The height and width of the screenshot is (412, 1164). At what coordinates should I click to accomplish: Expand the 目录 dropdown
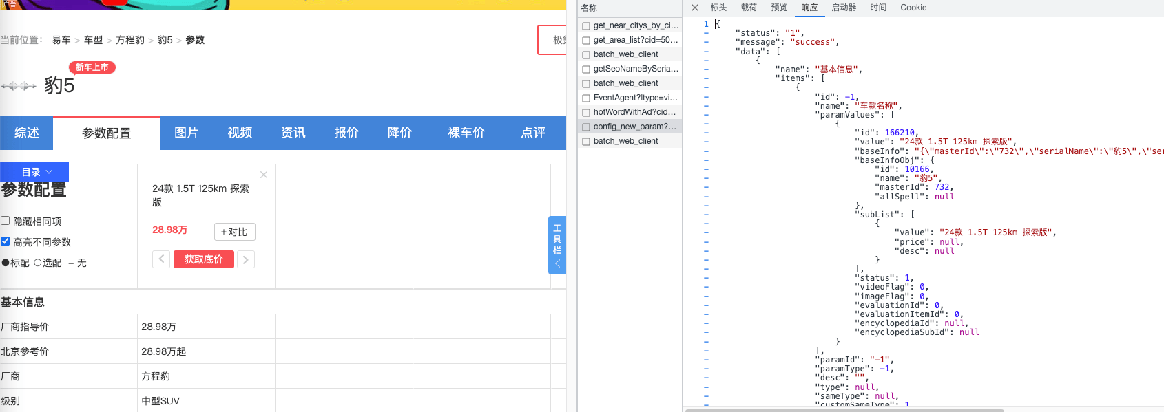click(x=34, y=172)
